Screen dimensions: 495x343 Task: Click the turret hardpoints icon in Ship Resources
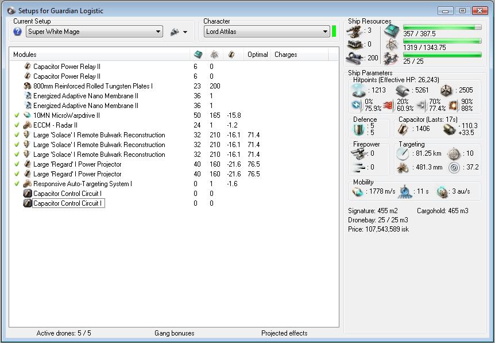point(354,31)
